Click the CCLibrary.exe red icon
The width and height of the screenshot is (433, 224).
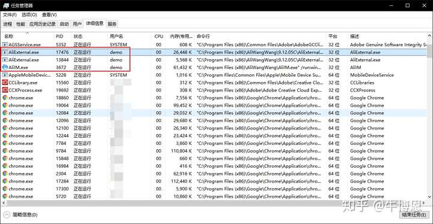(5, 83)
